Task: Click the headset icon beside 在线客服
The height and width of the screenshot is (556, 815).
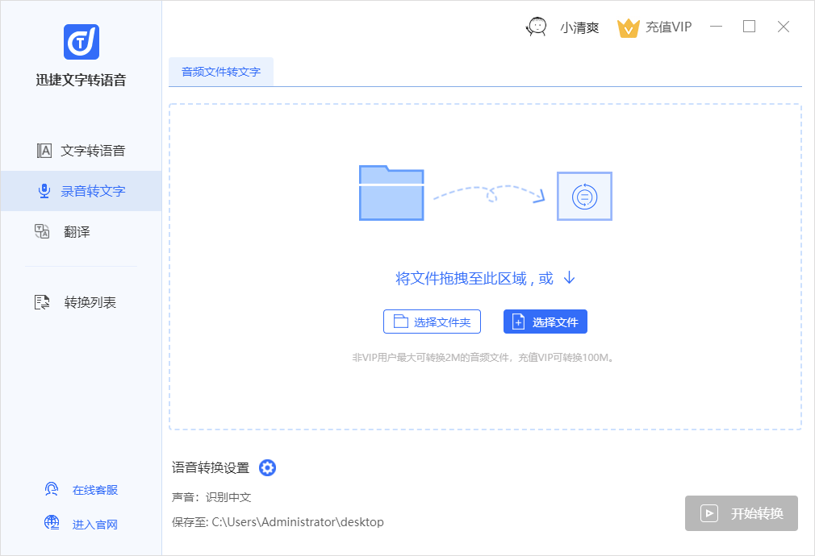Action: (x=52, y=489)
